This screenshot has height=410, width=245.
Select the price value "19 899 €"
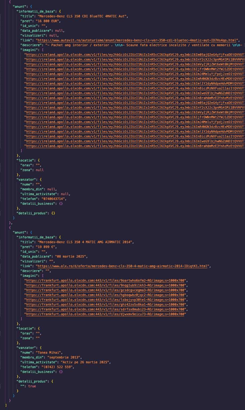[x=45, y=247]
